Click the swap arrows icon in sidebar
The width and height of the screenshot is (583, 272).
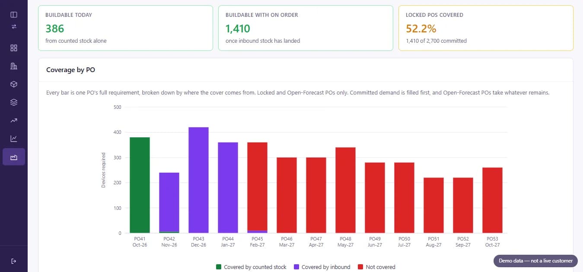[x=14, y=26]
